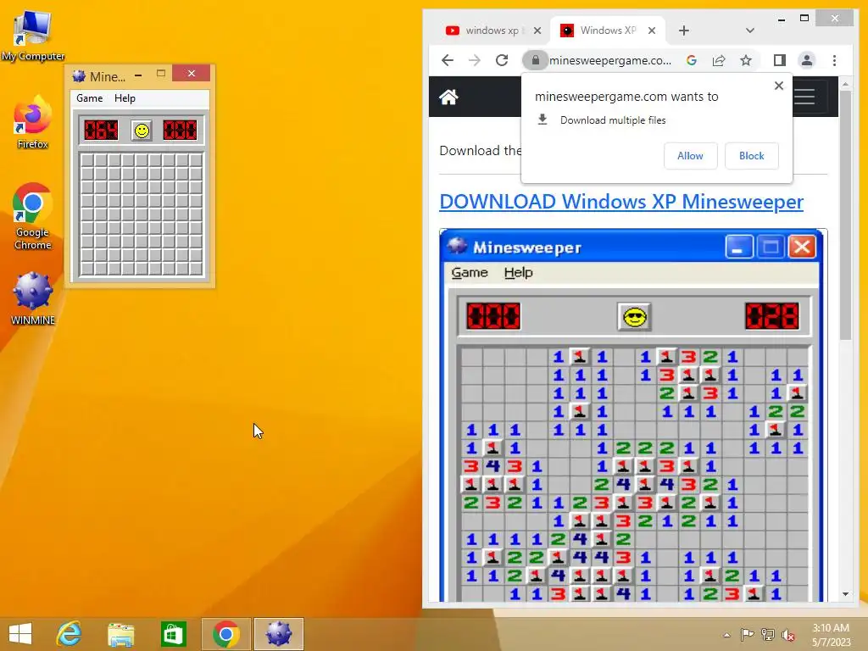Click the DOWNLOAD Windows XP Minesweeper link
Screen dimensions: 868x651
click(x=621, y=202)
